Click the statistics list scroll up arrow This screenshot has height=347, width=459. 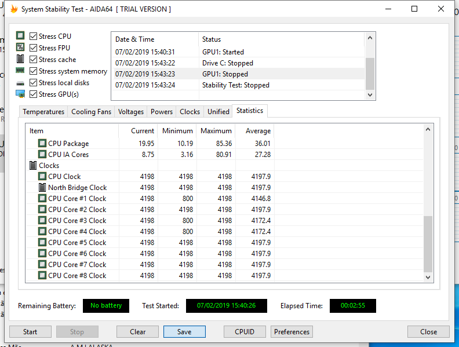click(x=428, y=129)
